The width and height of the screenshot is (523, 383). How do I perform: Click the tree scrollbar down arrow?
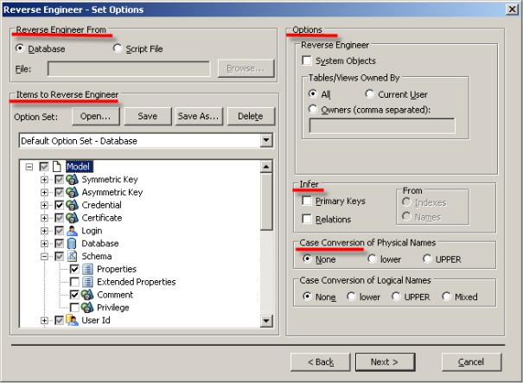266,321
